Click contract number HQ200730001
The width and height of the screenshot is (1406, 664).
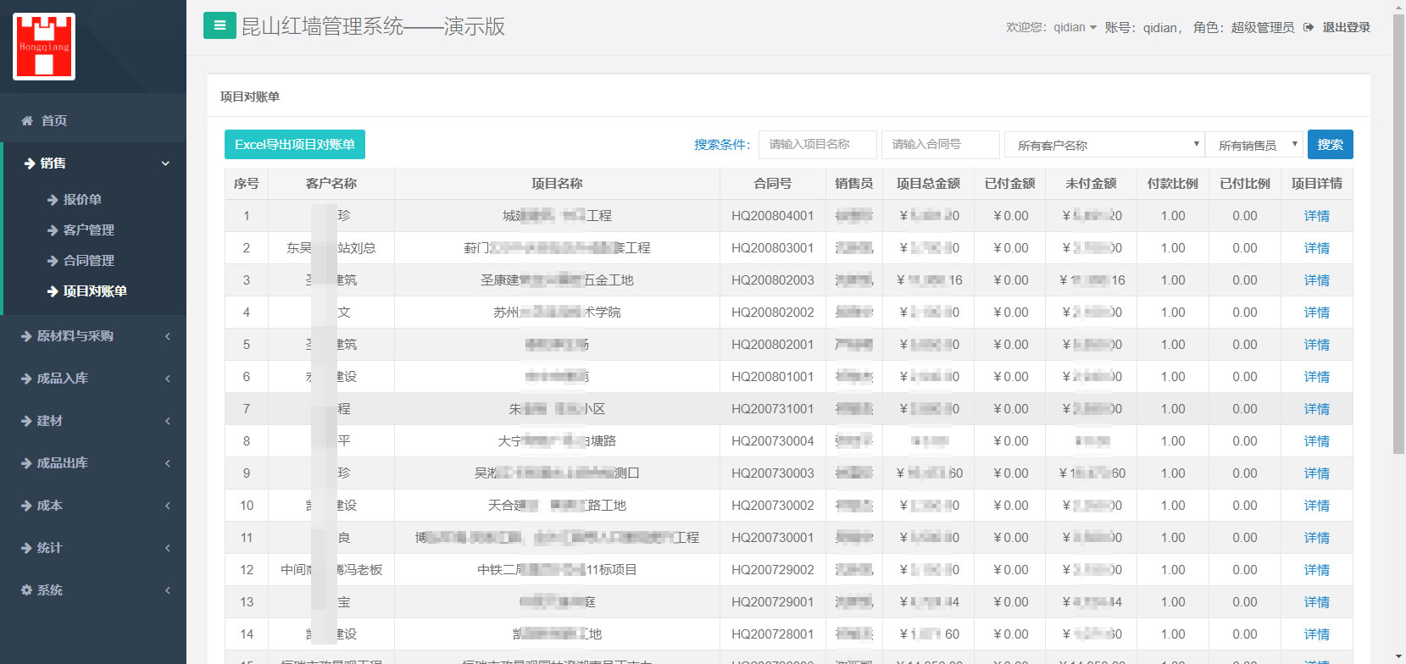point(772,538)
